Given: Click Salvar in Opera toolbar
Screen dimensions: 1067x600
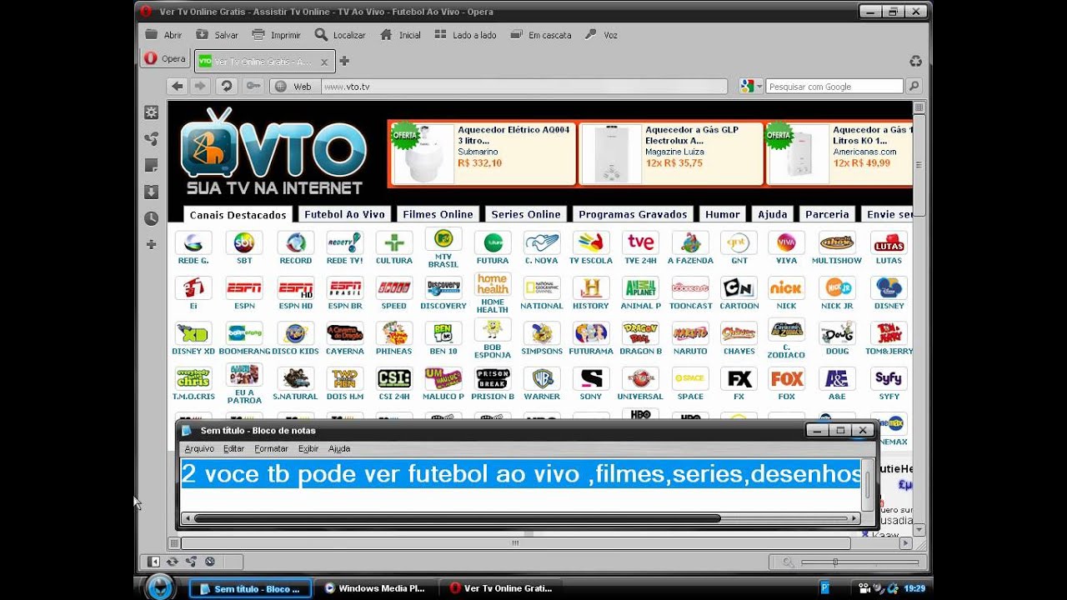Looking at the screenshot, I should tap(218, 35).
